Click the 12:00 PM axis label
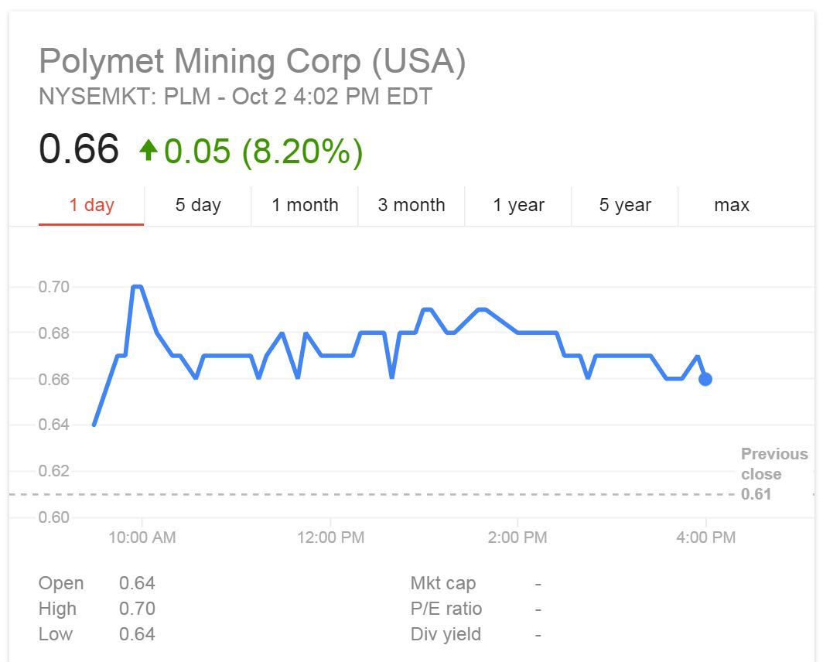 (330, 537)
